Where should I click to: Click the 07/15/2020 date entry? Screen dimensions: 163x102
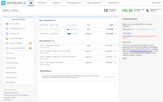coord(14,24)
